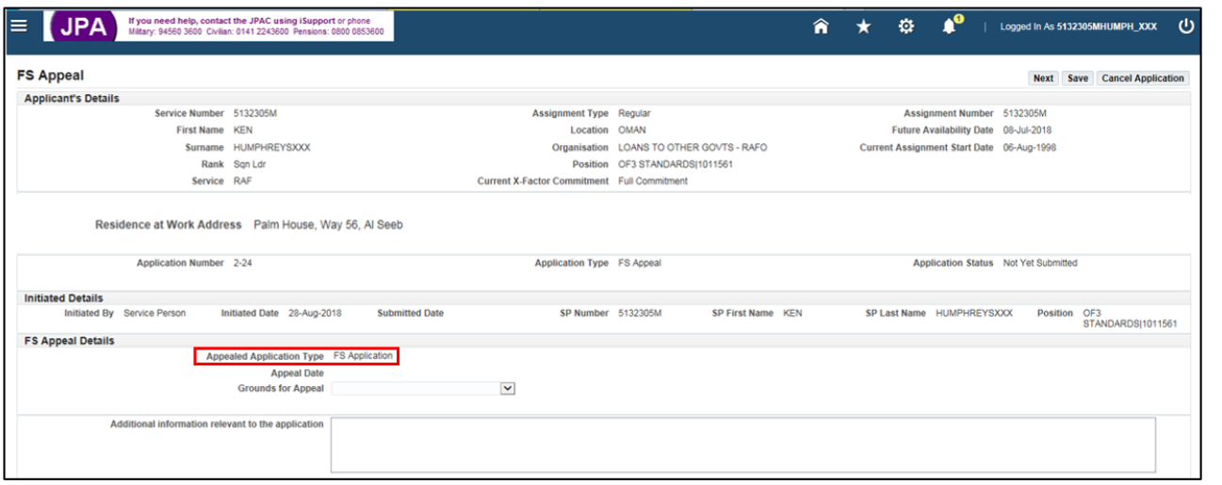Click the highlighted FS Application value
The image size is (1222, 485).
point(363,356)
